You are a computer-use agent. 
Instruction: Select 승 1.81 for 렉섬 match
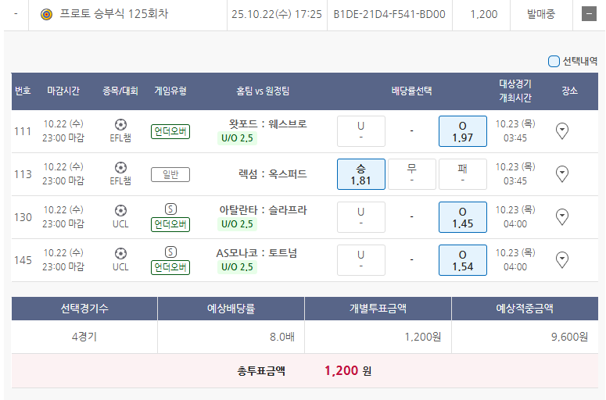click(360, 174)
